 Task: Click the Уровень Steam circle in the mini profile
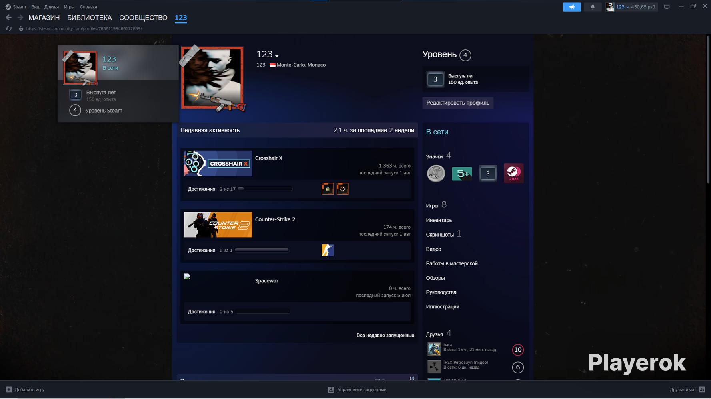click(75, 110)
